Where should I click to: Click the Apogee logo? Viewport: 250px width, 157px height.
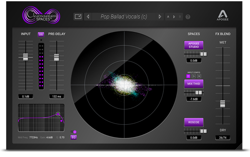(222, 15)
